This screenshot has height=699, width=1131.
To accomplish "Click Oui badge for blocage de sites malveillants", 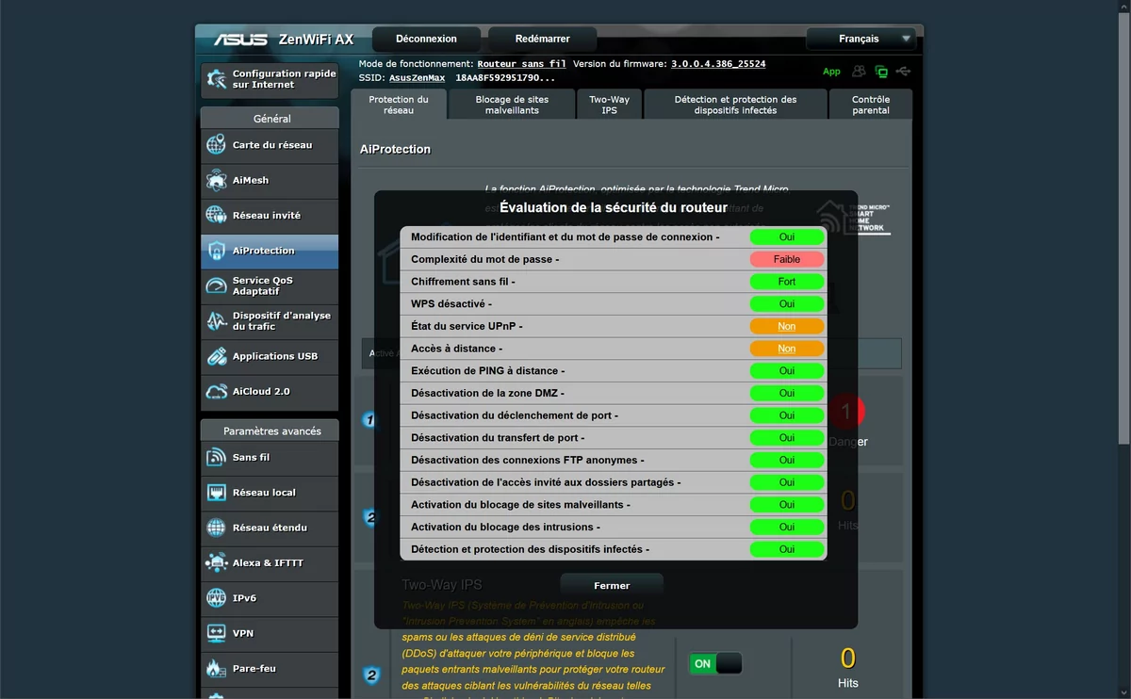I will [787, 505].
